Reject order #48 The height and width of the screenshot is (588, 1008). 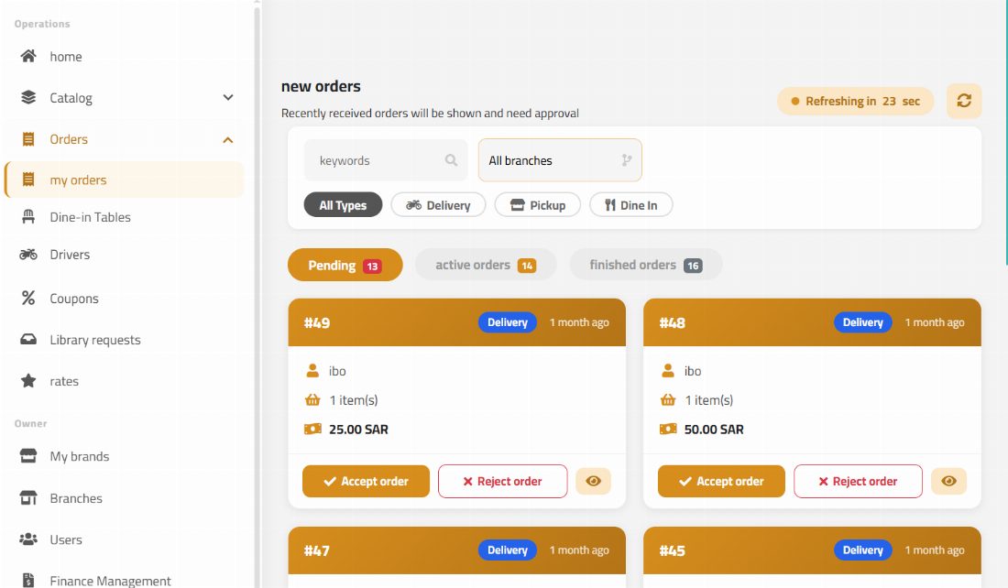(859, 482)
